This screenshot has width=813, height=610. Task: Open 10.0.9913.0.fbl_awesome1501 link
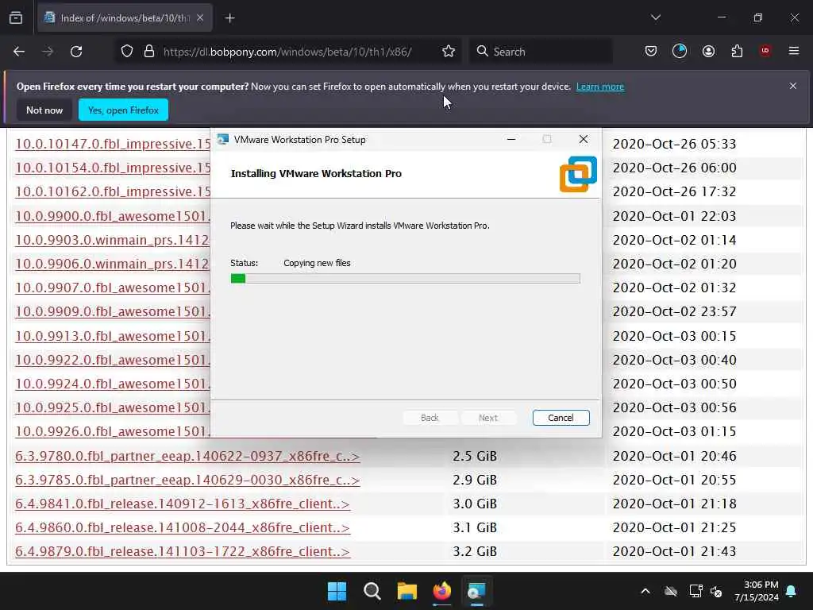coord(113,336)
